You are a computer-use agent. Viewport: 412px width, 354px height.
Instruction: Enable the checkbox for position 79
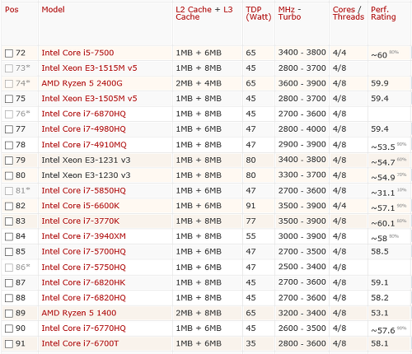tap(9, 161)
